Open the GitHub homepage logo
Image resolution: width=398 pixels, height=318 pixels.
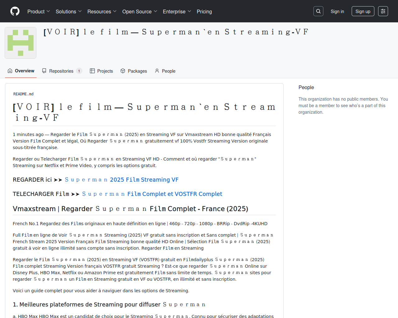coord(15,11)
